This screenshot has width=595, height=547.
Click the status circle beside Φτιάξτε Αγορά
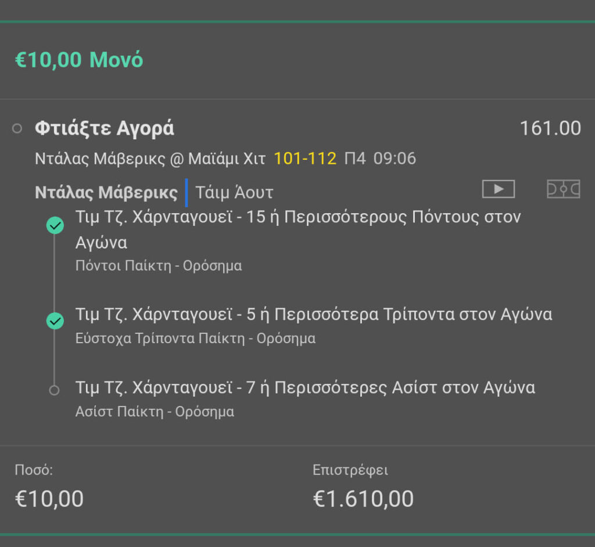click(17, 128)
